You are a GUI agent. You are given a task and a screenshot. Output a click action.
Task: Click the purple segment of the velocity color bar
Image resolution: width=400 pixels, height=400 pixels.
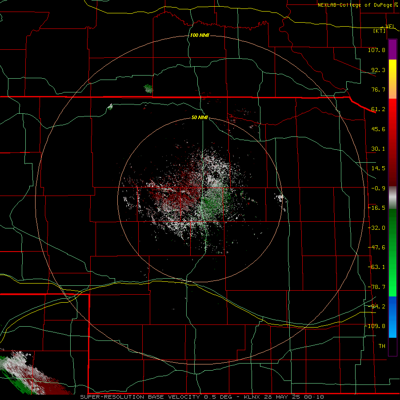point(392,49)
